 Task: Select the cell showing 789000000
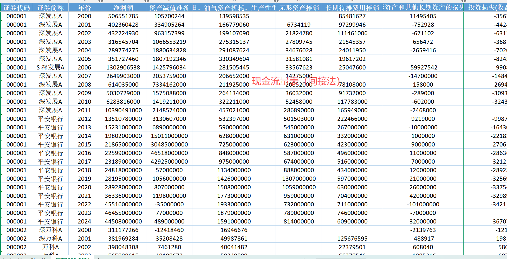[299, 213]
